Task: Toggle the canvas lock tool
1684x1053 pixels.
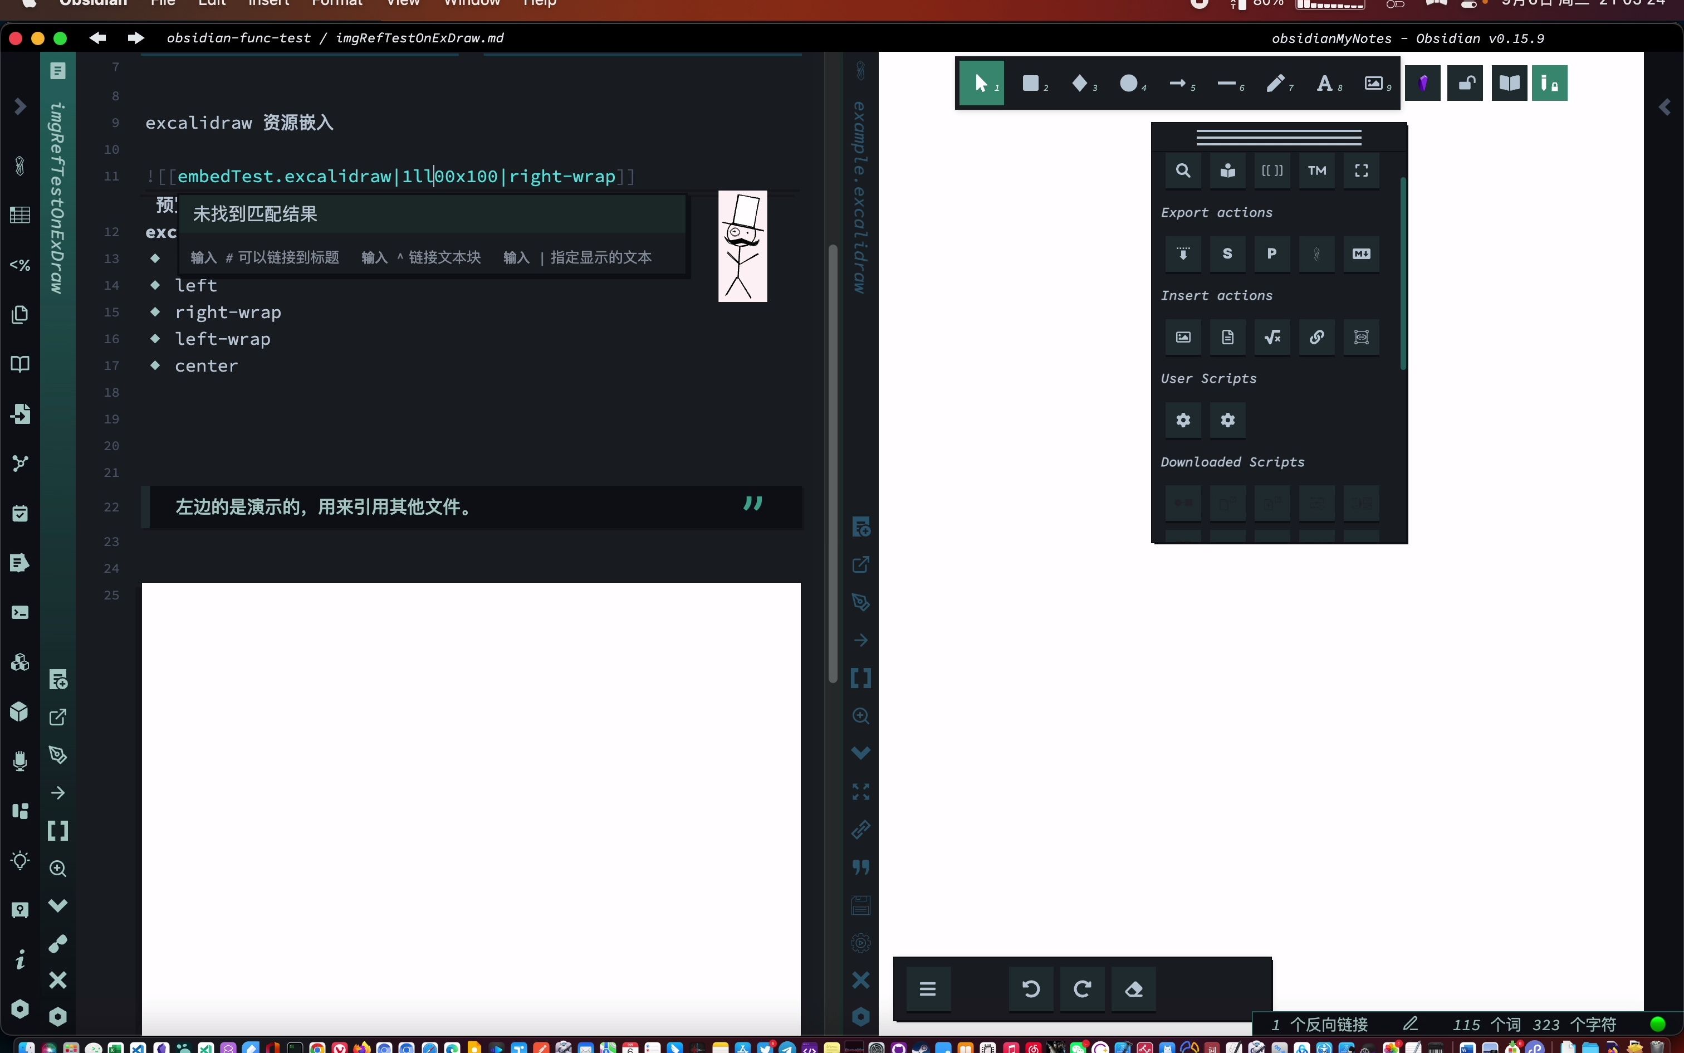Action: coord(1466,84)
